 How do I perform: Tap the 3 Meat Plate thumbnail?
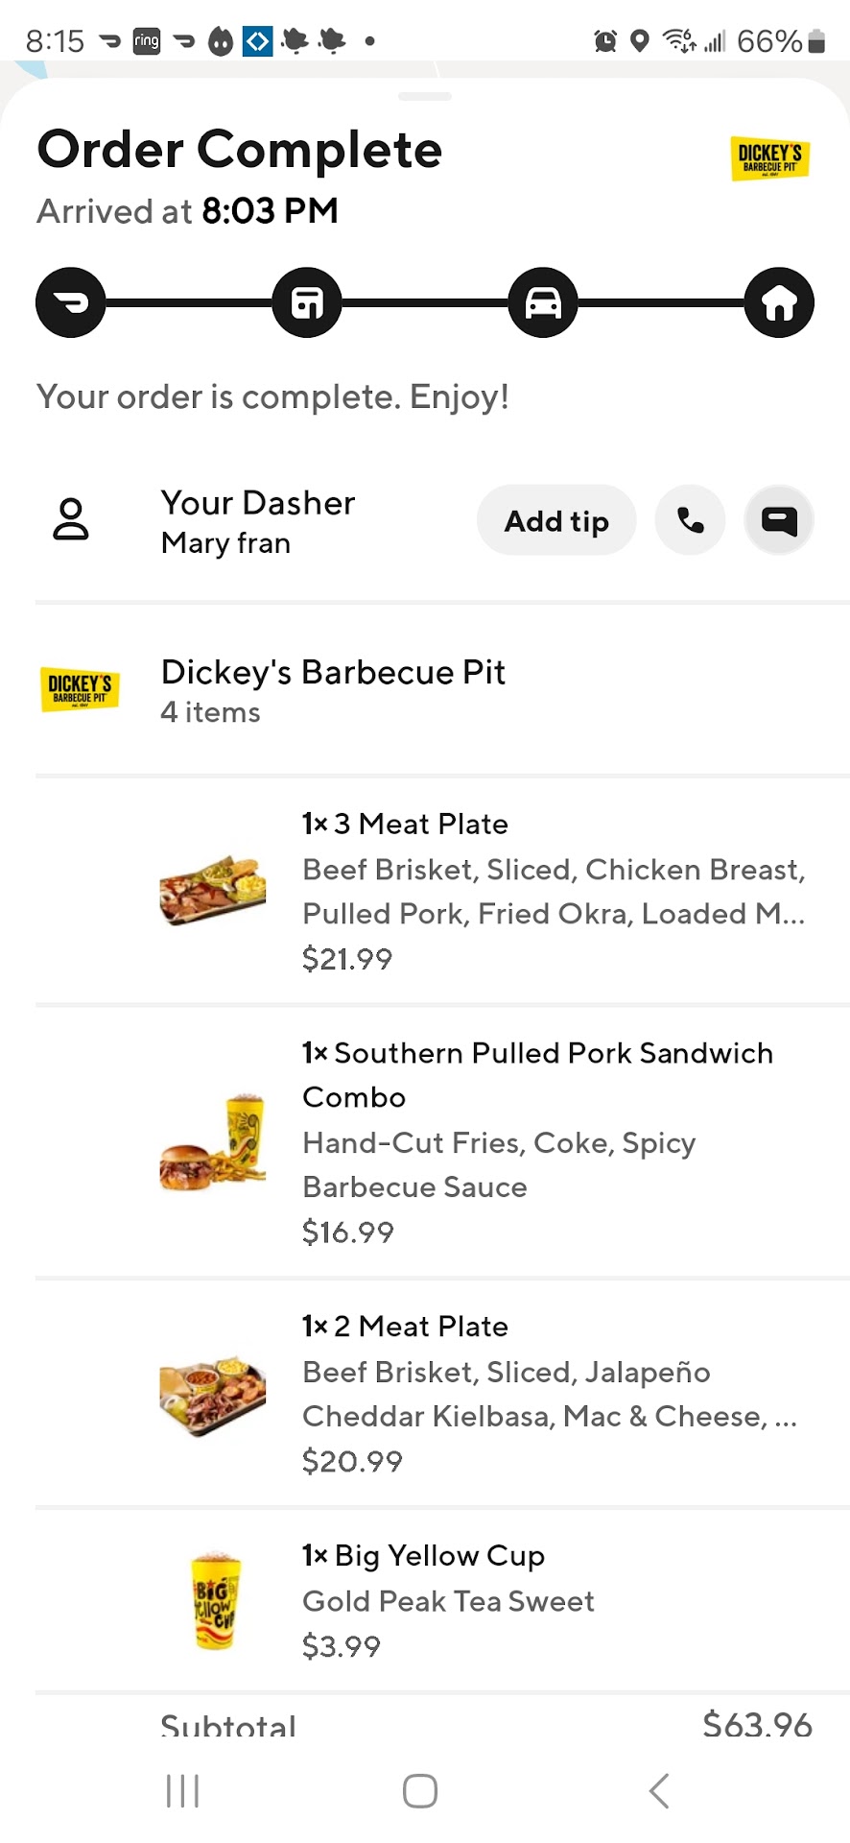[x=212, y=890]
